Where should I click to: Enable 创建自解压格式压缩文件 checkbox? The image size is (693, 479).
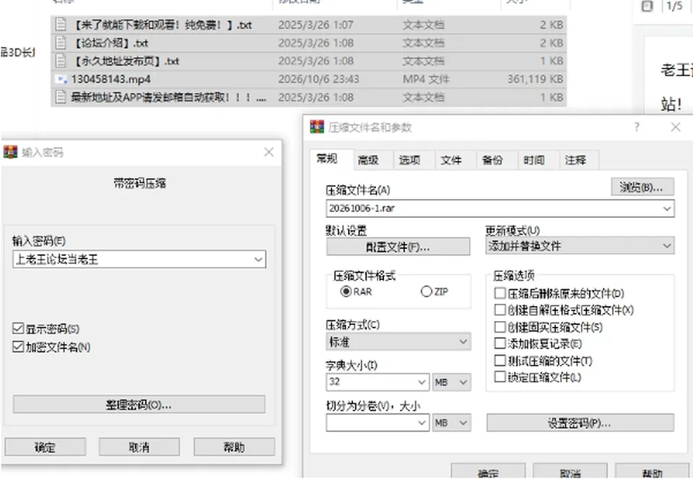click(x=500, y=310)
